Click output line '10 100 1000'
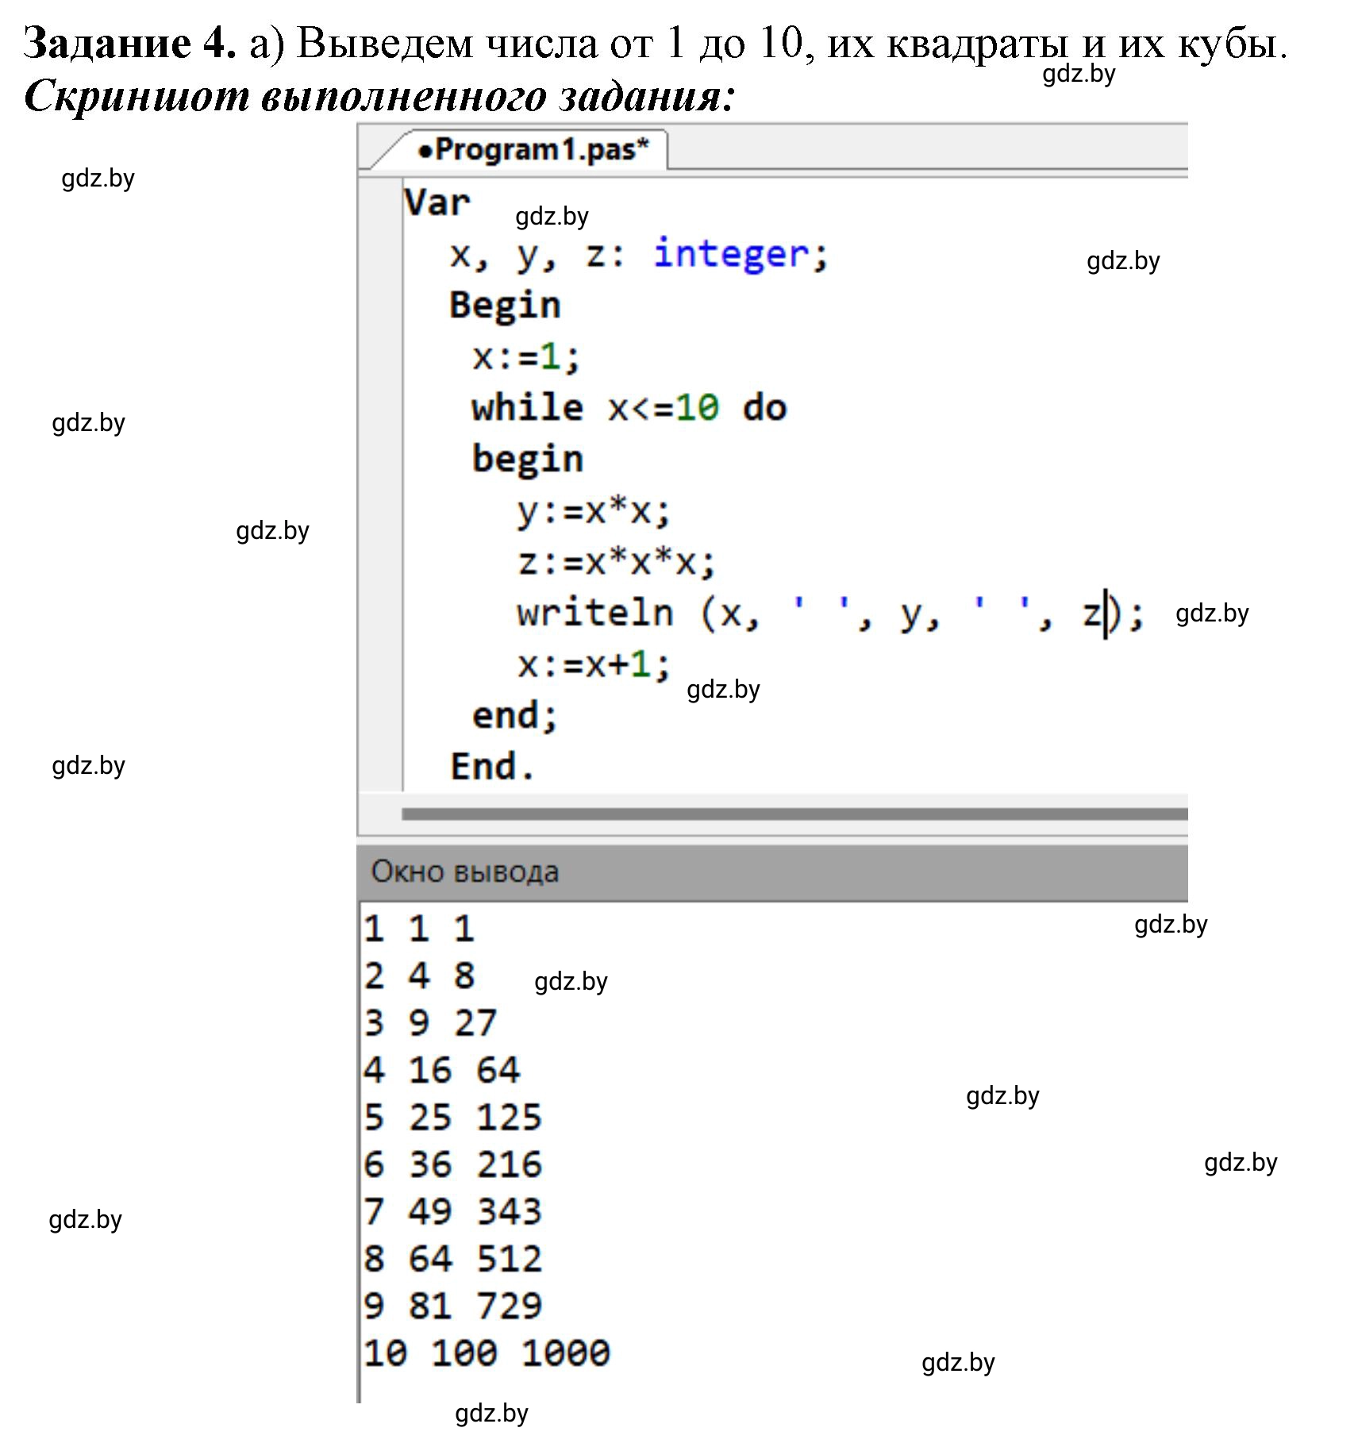Screen dimensions: 1358x1443 pos(487,1353)
